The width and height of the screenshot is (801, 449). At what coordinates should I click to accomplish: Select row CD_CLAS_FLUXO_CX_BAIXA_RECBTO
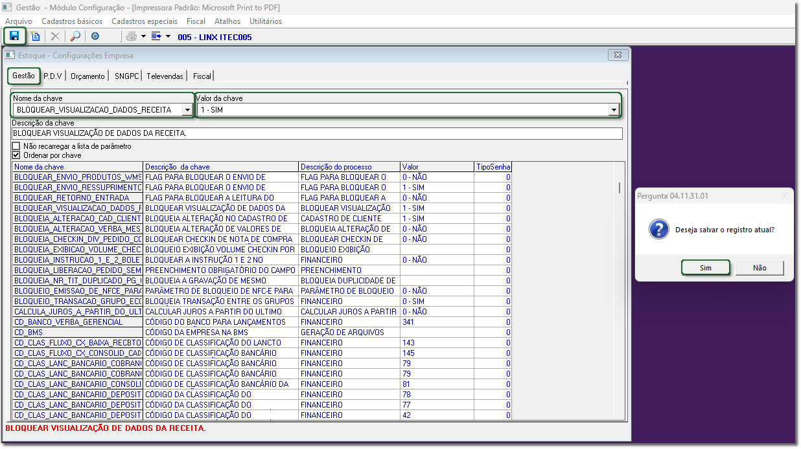click(x=262, y=342)
